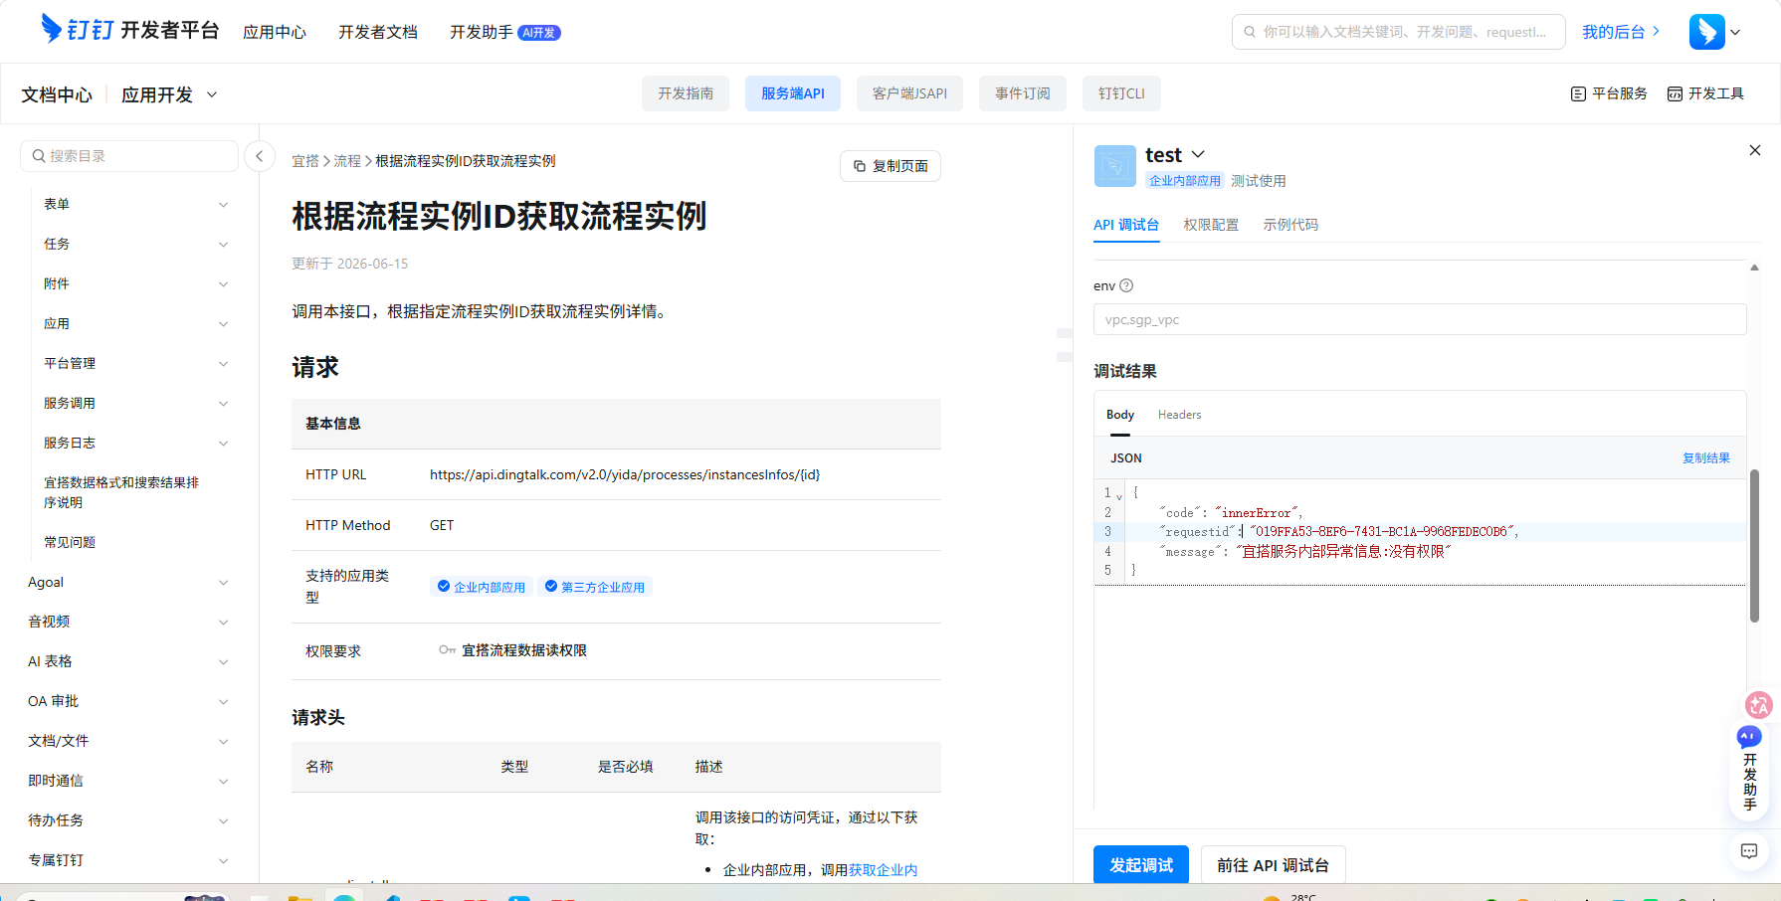The image size is (1781, 901).
Task: Expand the 附件 sidebar section
Action: (x=223, y=284)
